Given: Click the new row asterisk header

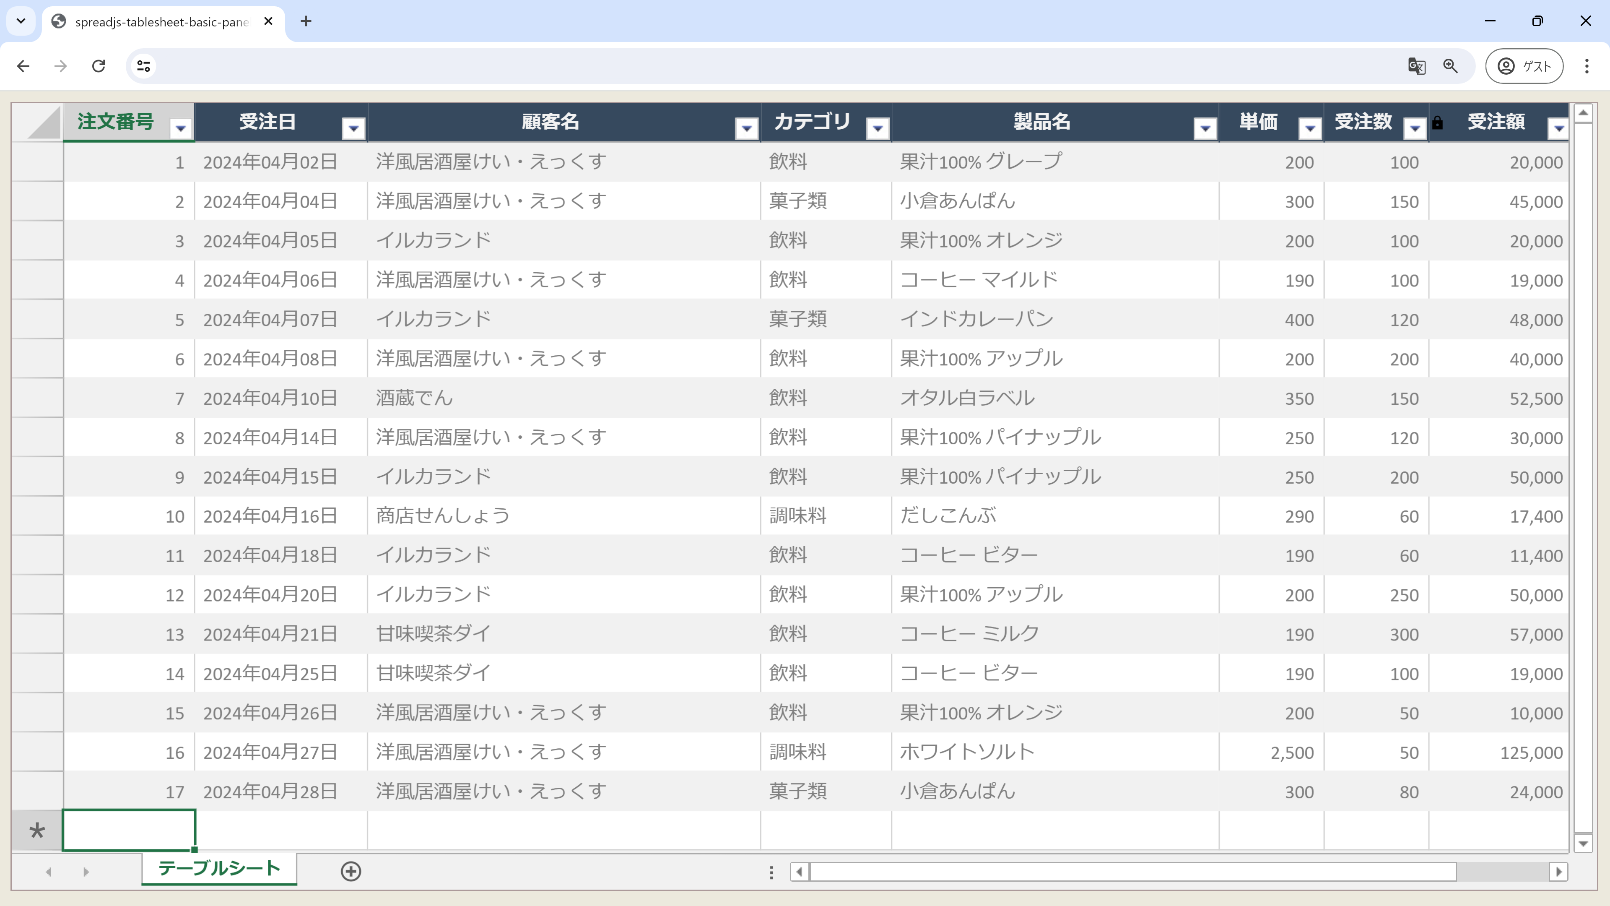Looking at the screenshot, I should tap(37, 830).
